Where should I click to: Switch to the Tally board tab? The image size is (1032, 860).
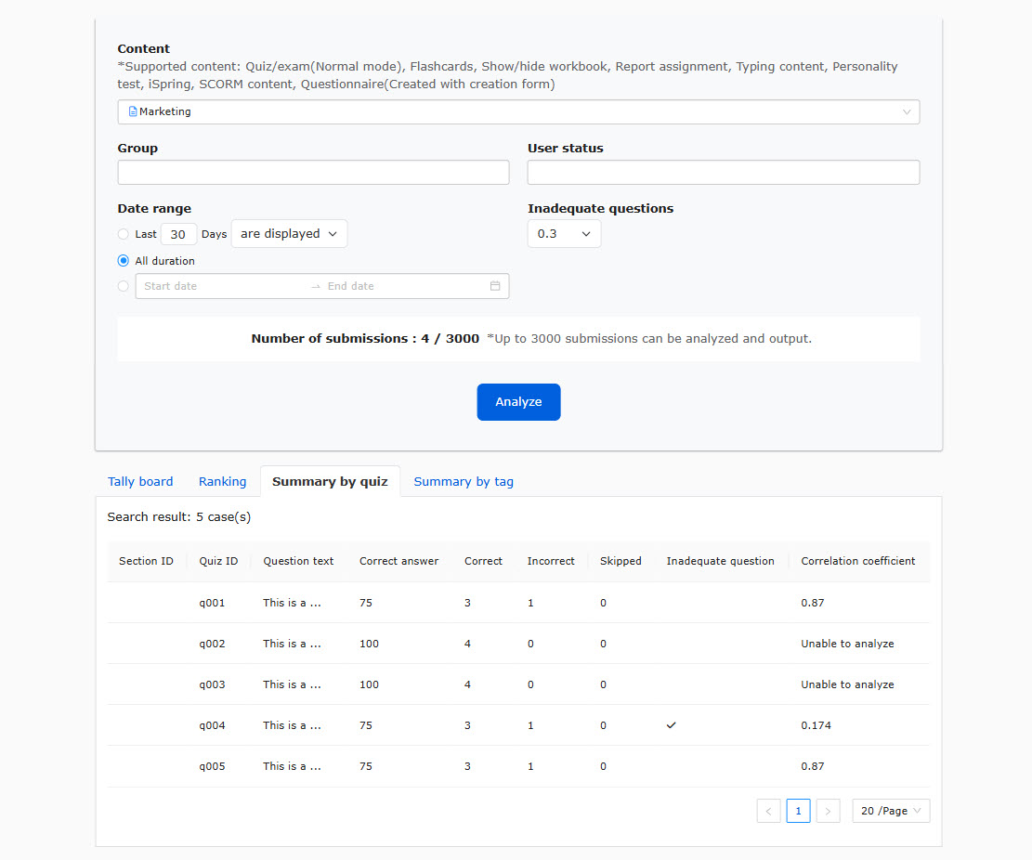[140, 481]
